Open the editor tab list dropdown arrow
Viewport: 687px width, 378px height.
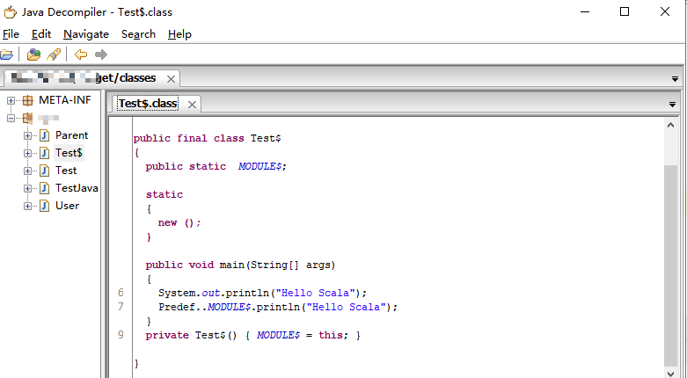coord(672,105)
